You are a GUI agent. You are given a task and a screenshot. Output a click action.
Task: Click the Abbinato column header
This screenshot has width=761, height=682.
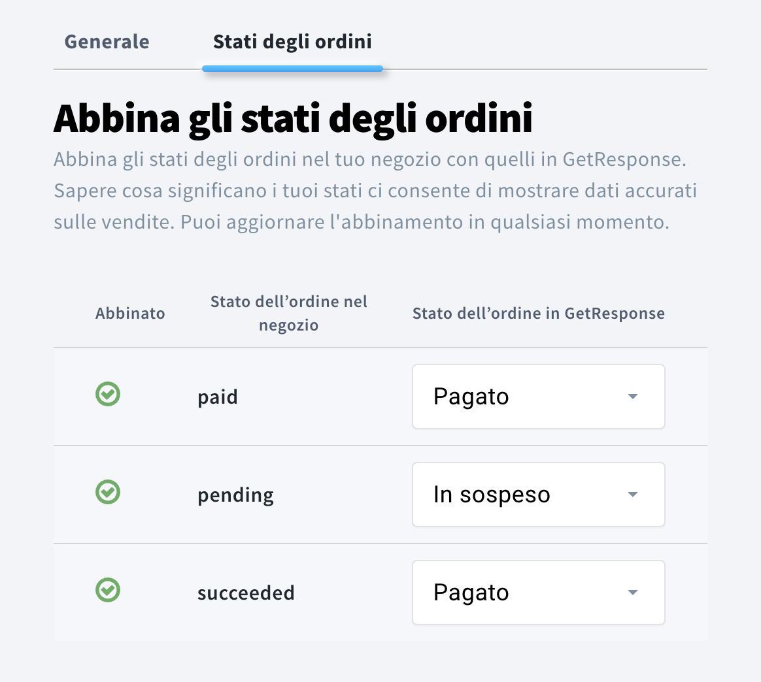pos(130,314)
